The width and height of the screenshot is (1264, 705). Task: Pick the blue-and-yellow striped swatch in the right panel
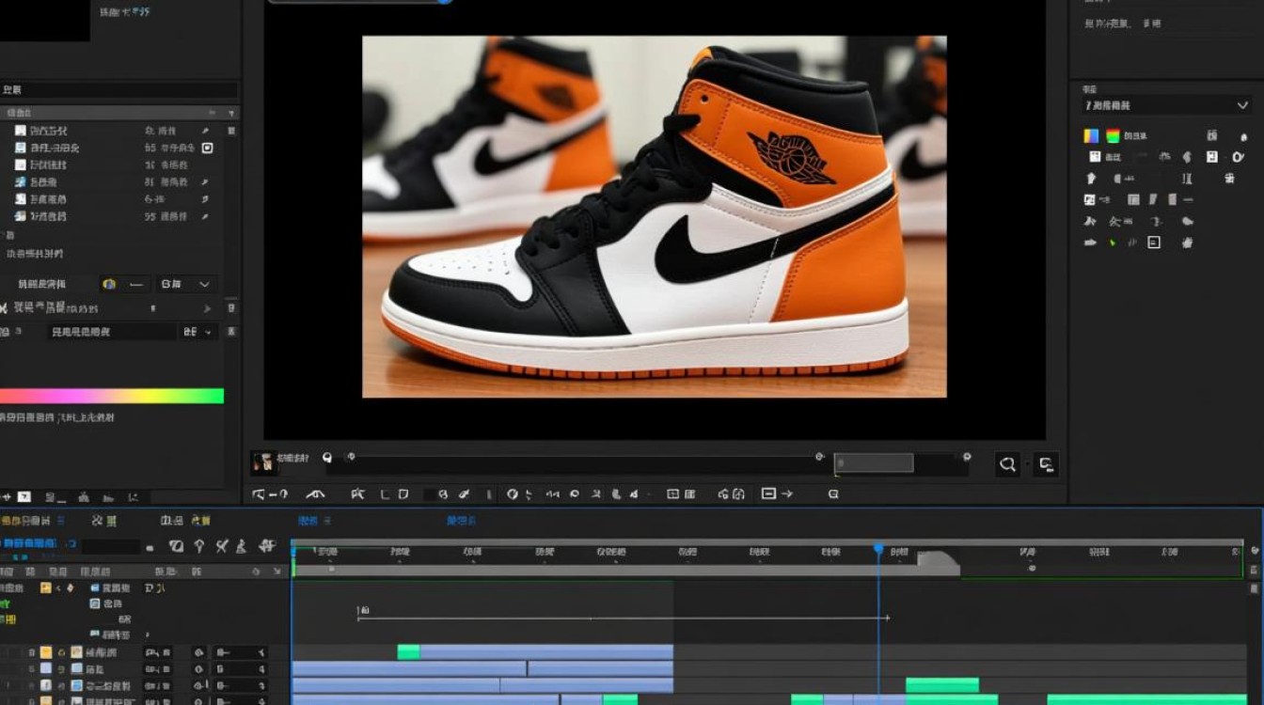(x=1091, y=135)
